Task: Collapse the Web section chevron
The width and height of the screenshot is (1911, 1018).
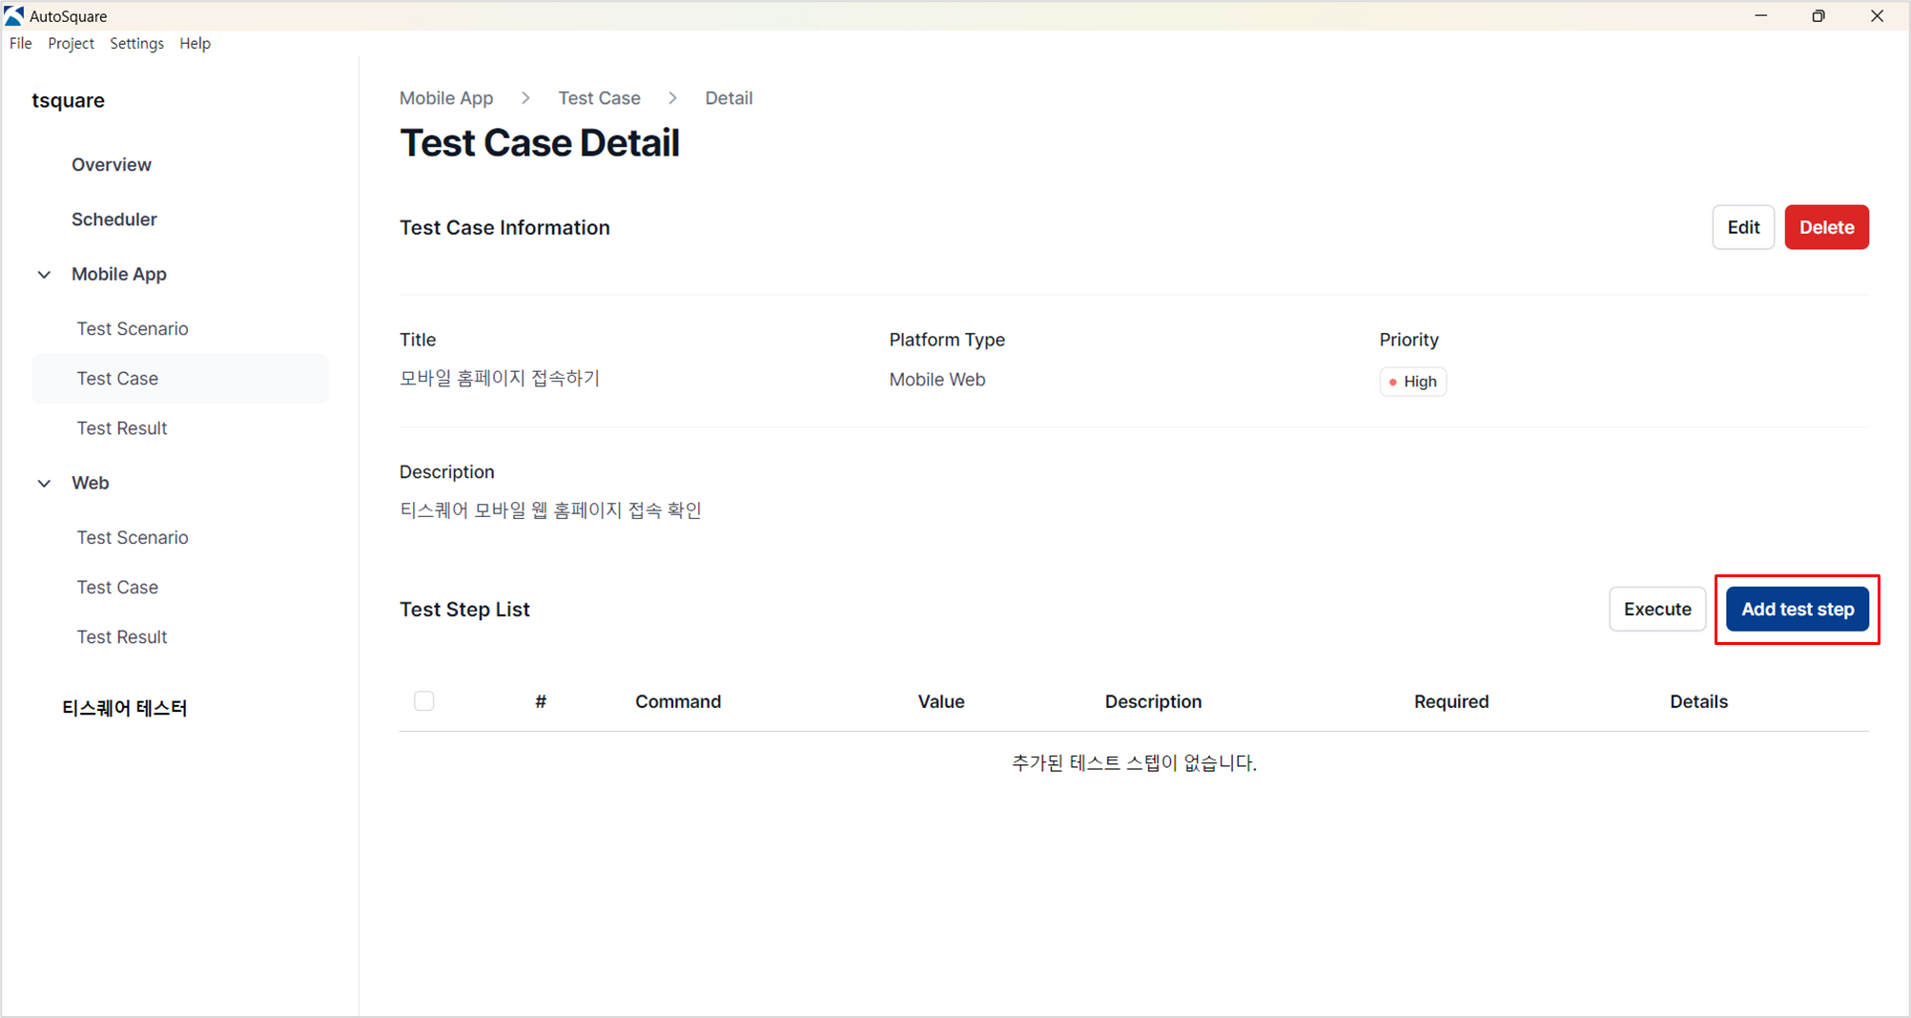Action: [44, 484]
